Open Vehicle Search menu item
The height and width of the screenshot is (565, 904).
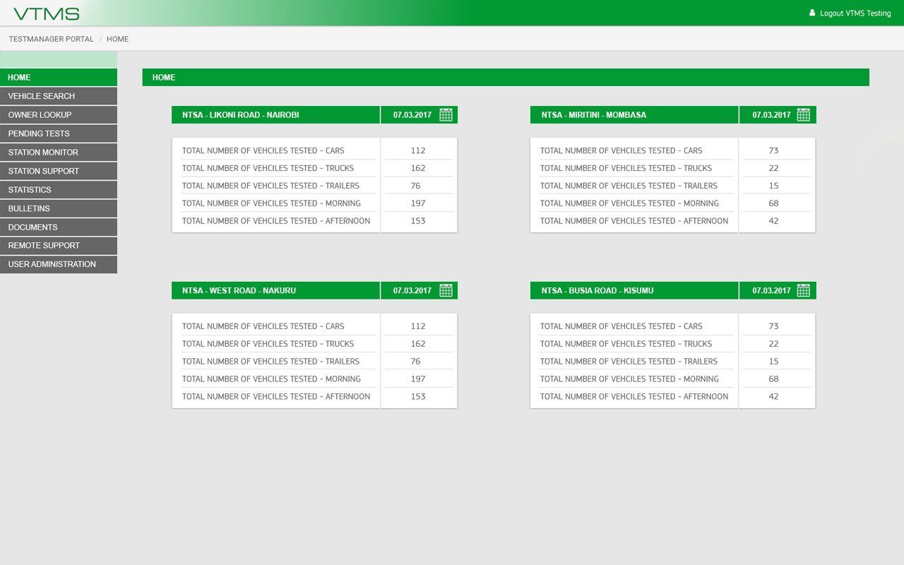point(59,96)
